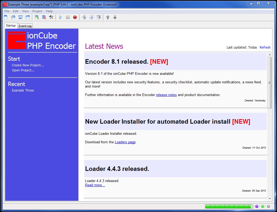Viewport: 277px width, 212px height.
Task: Click the grey up arrow icon
Action: click(x=108, y=17)
